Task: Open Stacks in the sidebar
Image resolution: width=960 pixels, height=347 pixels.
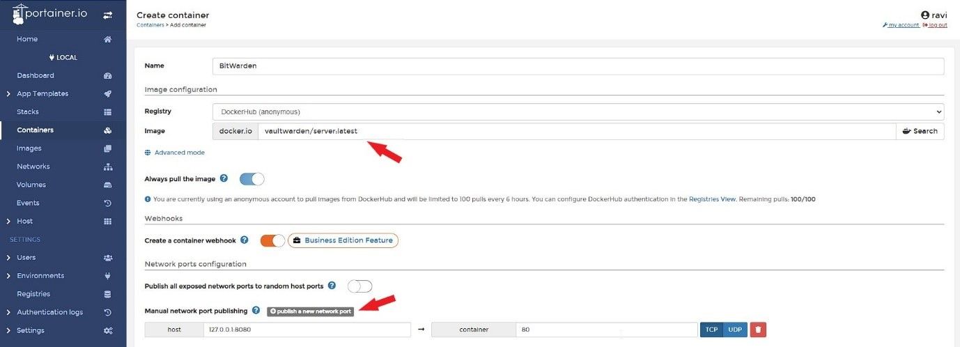Action: [28, 111]
